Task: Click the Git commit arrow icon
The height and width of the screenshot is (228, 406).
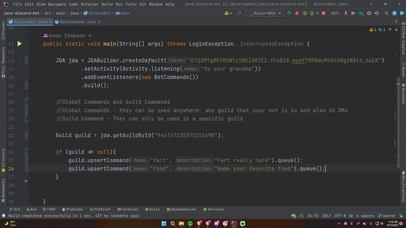Action: [x=353, y=13]
